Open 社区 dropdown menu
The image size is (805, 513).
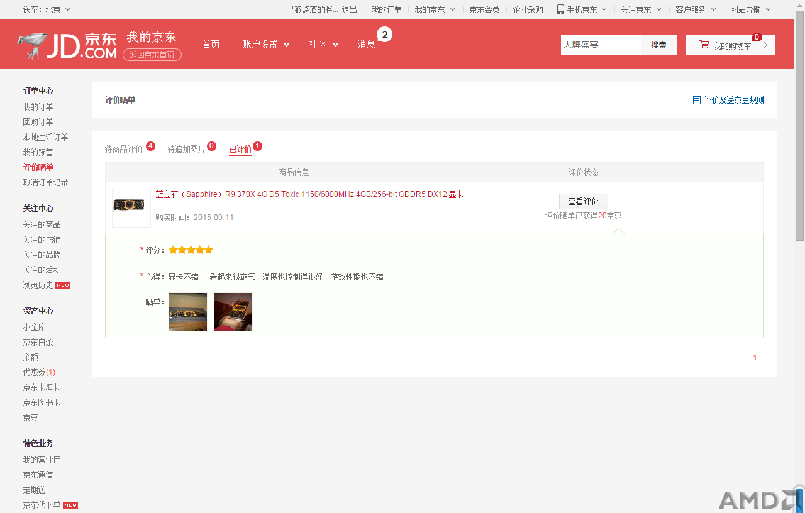[x=323, y=45]
